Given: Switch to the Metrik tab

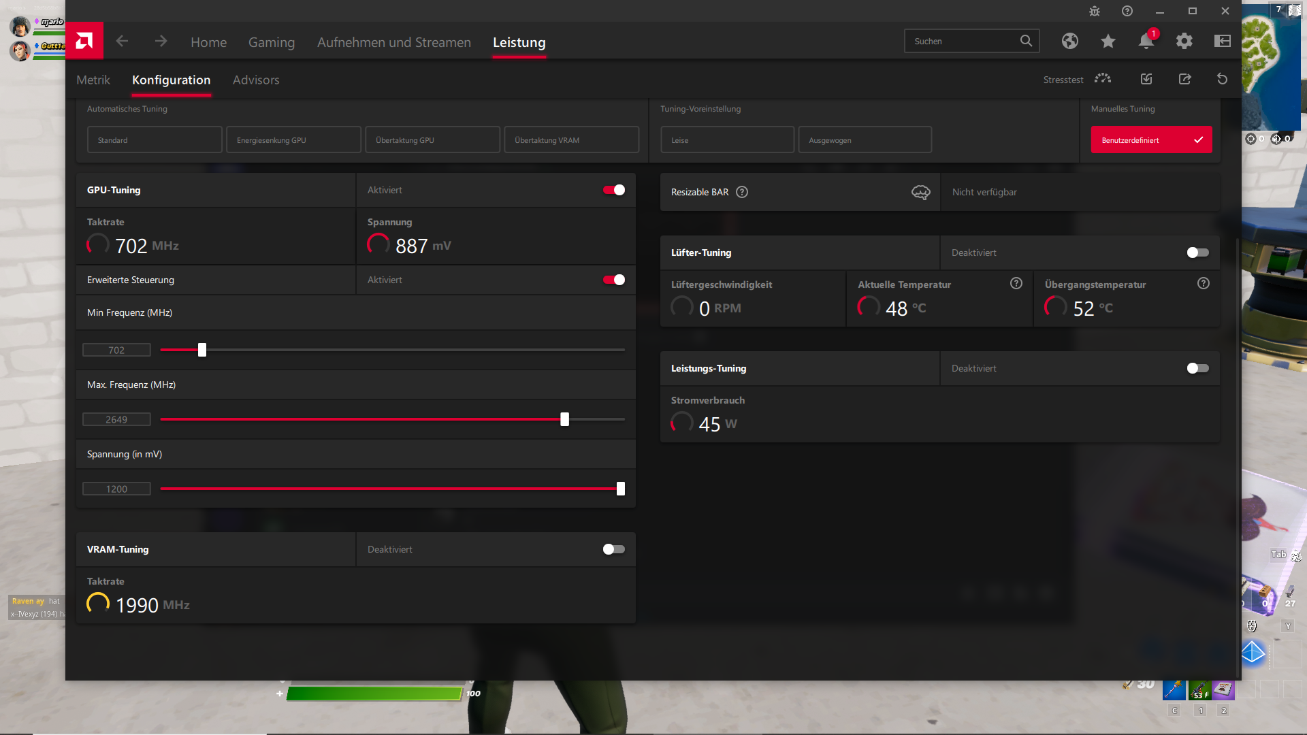Looking at the screenshot, I should (93, 80).
